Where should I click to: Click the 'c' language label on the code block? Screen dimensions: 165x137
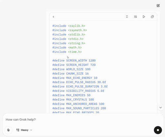pyautogui.click(x=53, y=17)
